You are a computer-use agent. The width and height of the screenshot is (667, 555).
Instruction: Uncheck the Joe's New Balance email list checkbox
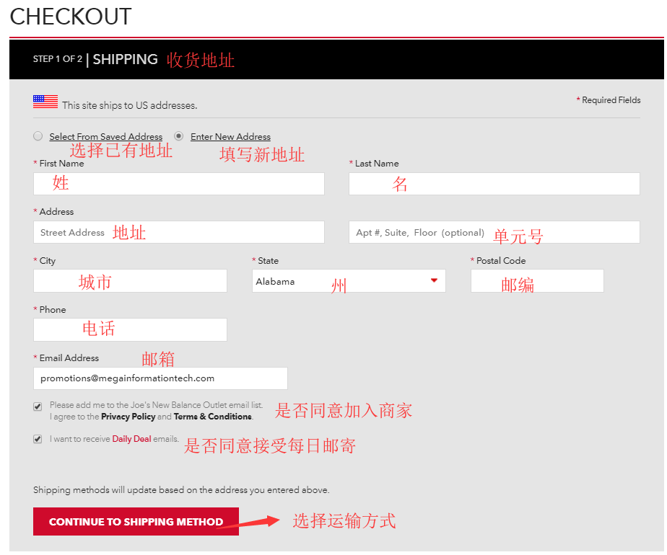tap(38, 407)
